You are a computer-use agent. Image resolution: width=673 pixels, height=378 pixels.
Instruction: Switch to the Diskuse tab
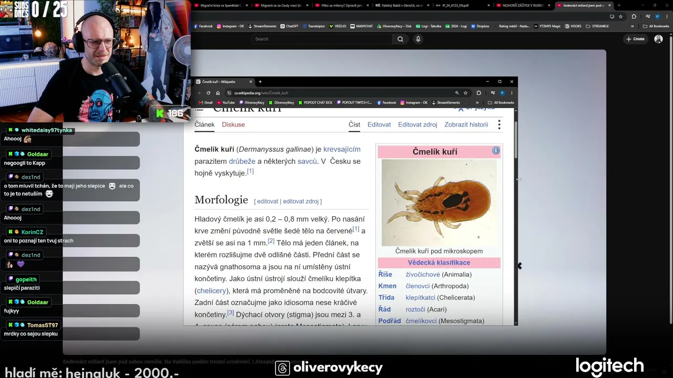233,125
